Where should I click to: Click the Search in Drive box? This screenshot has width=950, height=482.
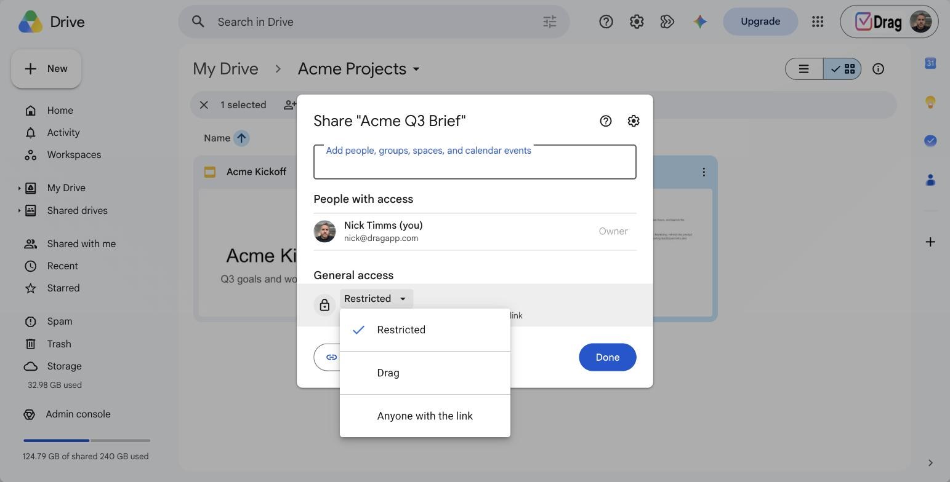pyautogui.click(x=374, y=22)
